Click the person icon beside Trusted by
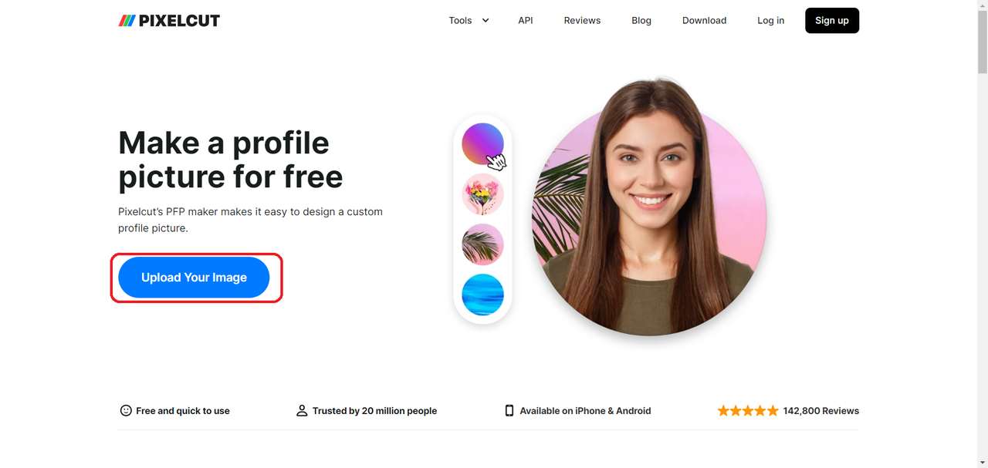988x468 pixels. (x=302, y=411)
